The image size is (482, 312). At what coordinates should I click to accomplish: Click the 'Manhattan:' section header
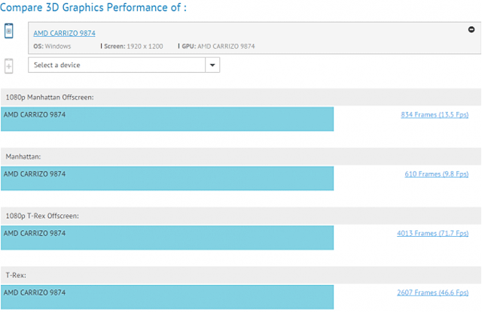pyautogui.click(x=25, y=156)
